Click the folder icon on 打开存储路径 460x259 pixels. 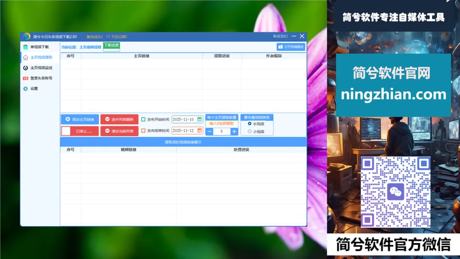tap(280, 47)
